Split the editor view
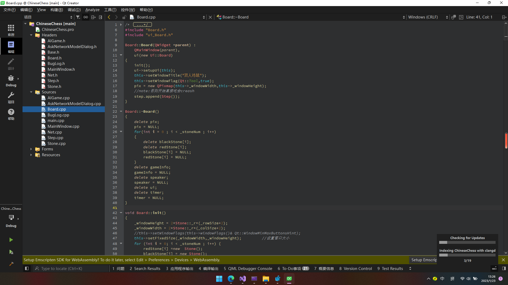 (504, 17)
